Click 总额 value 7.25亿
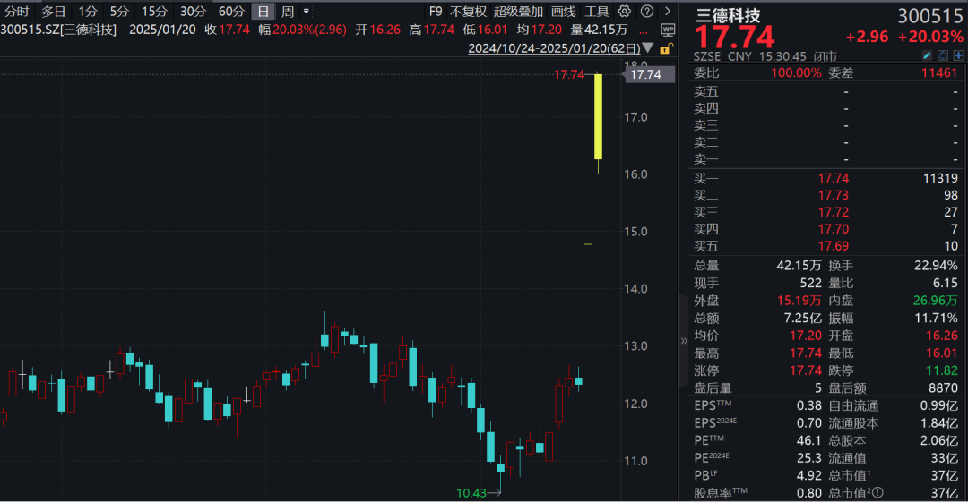The image size is (968, 502). tap(802, 319)
